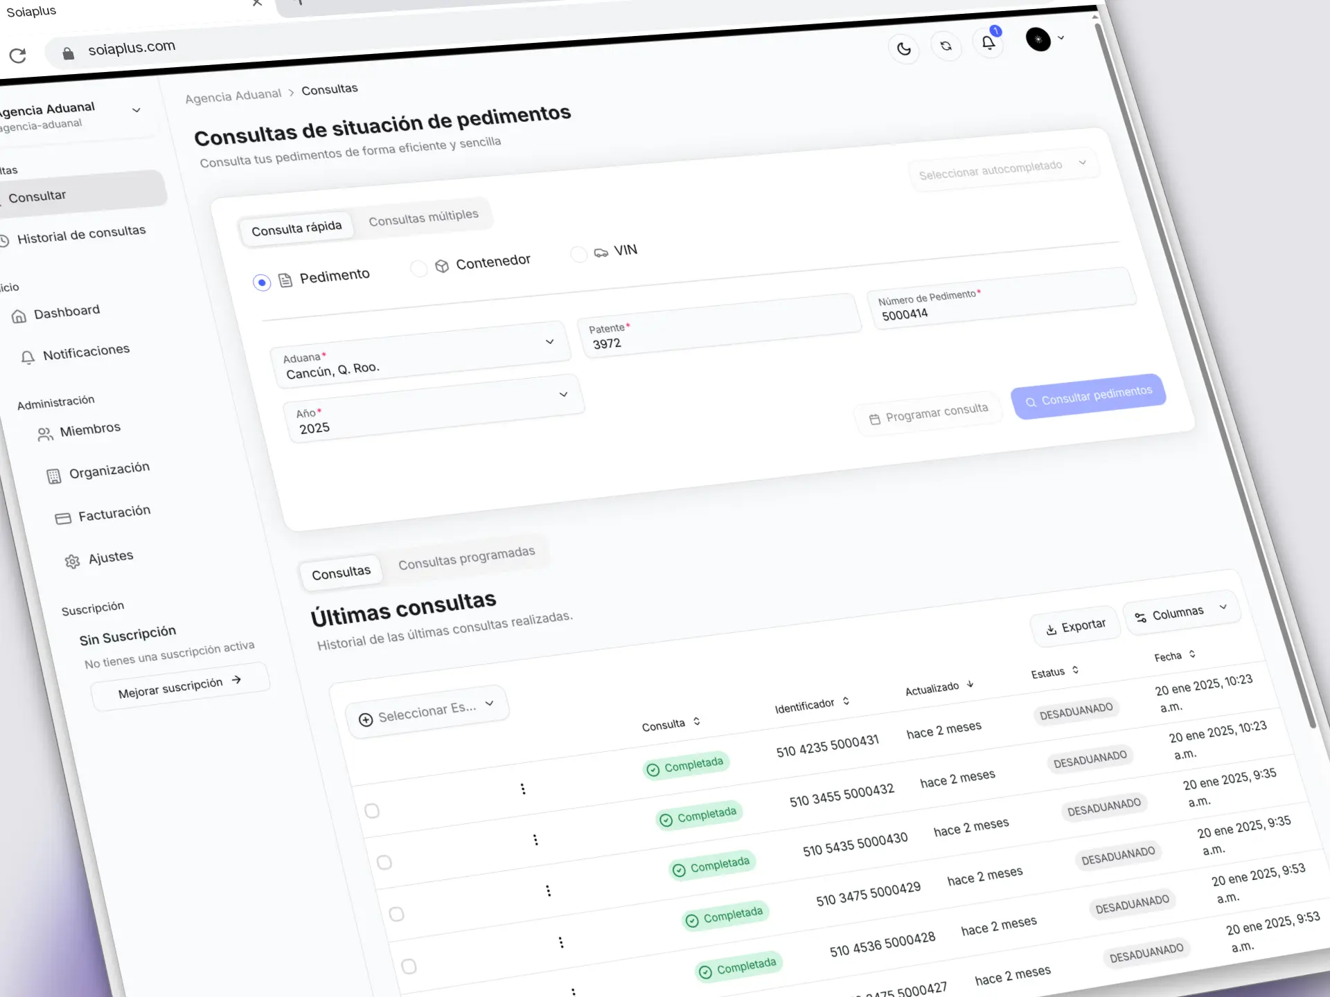Open the Seleccionar Es... filter dropdown
Screen dimensions: 1330x997
tap(427, 712)
